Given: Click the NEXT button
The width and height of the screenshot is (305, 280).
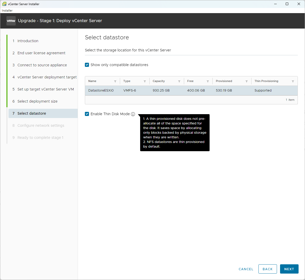Looking at the screenshot, I should click(289, 269).
